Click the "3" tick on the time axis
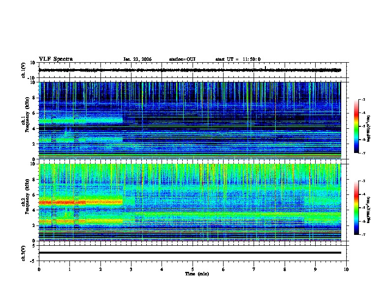The height and width of the screenshot is (302, 390). pos(131,269)
